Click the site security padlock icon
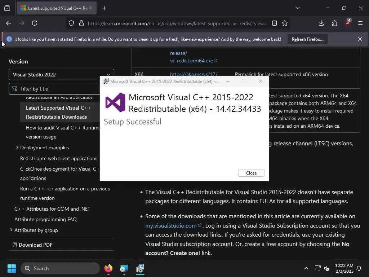 point(81,23)
